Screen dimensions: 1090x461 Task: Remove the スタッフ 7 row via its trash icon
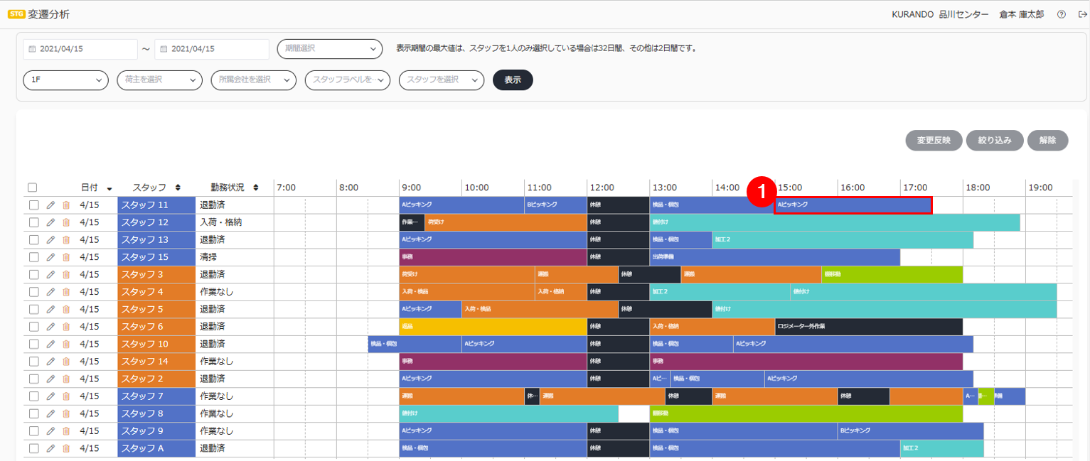[66, 396]
